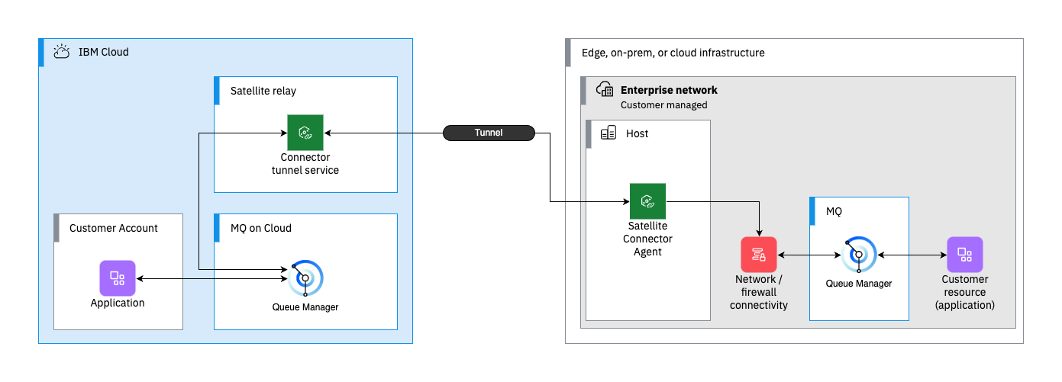This screenshot has width=1062, height=382.
Task: Click the Host server icon
Action: click(608, 133)
